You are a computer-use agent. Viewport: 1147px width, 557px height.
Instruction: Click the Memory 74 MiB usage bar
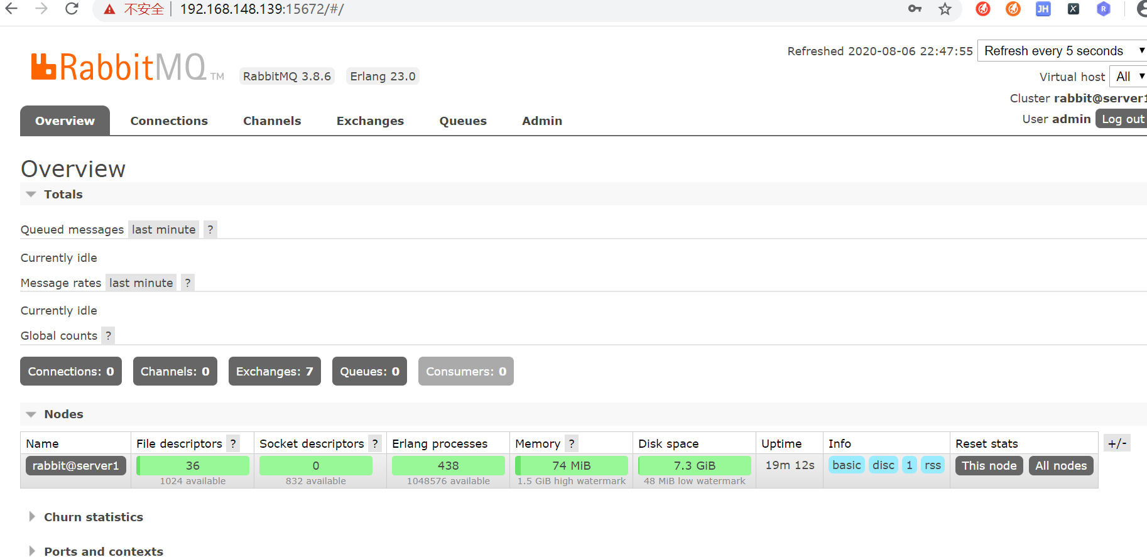(572, 465)
